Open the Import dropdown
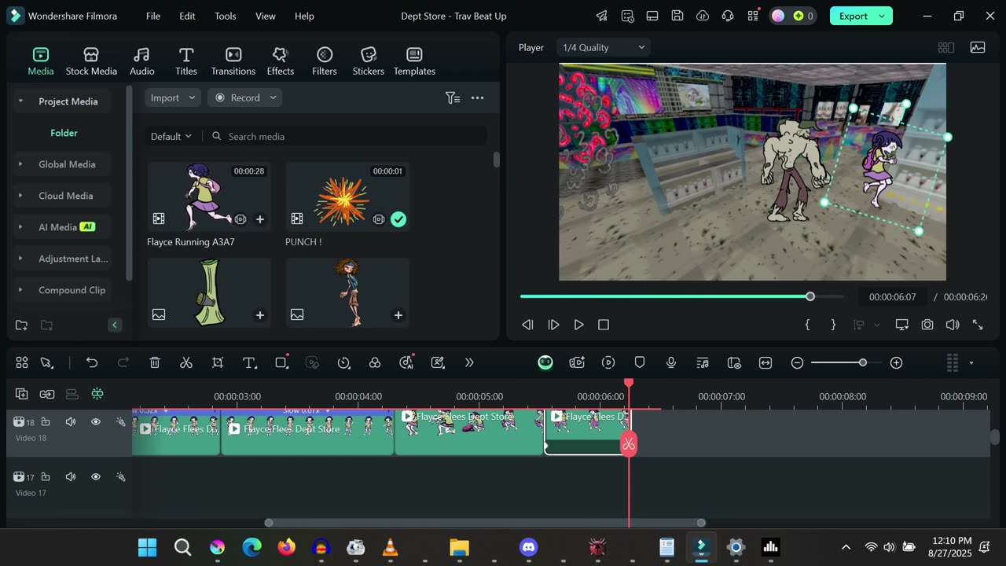The image size is (1006, 566). click(x=173, y=97)
